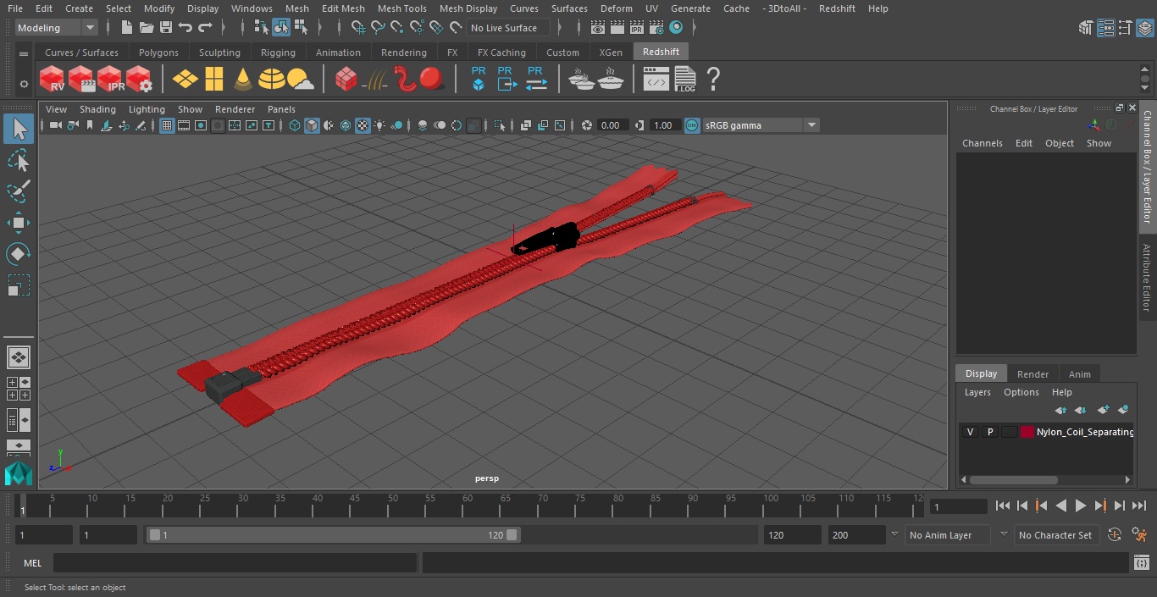Click the No Live Surface field
The height and width of the screenshot is (597, 1157).
pyautogui.click(x=508, y=28)
